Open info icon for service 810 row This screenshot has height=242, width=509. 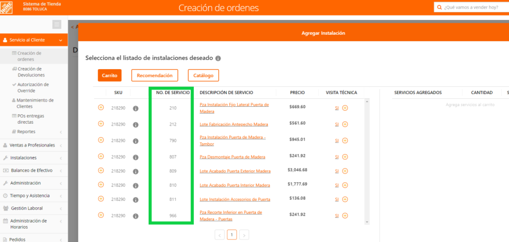point(136,185)
